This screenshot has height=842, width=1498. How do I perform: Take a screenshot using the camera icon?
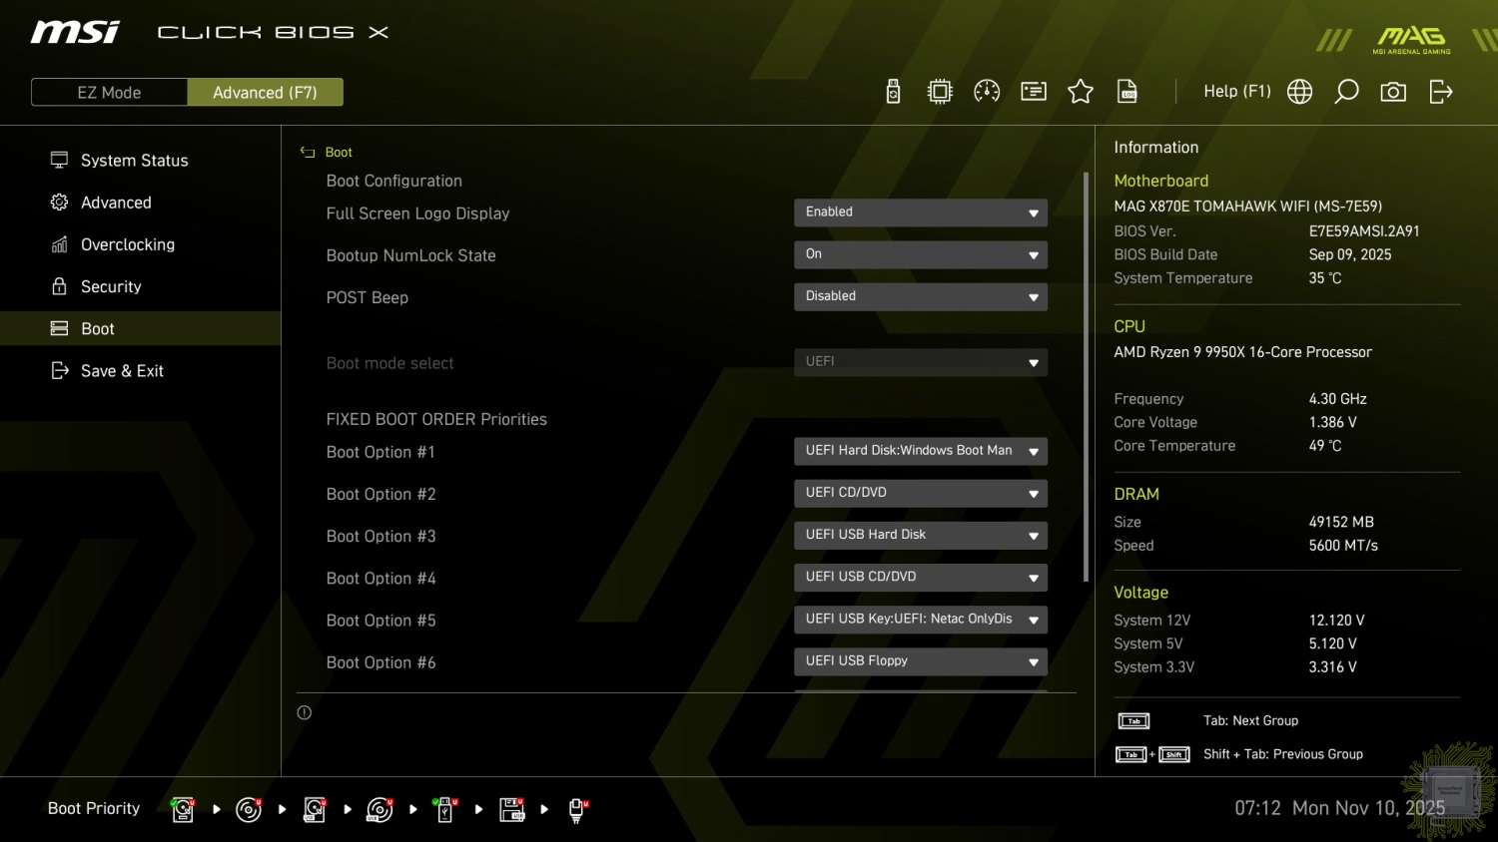coord(1393,92)
